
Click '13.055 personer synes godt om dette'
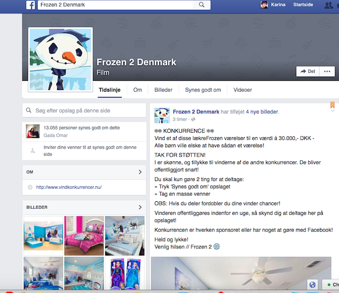pyautogui.click(x=82, y=128)
